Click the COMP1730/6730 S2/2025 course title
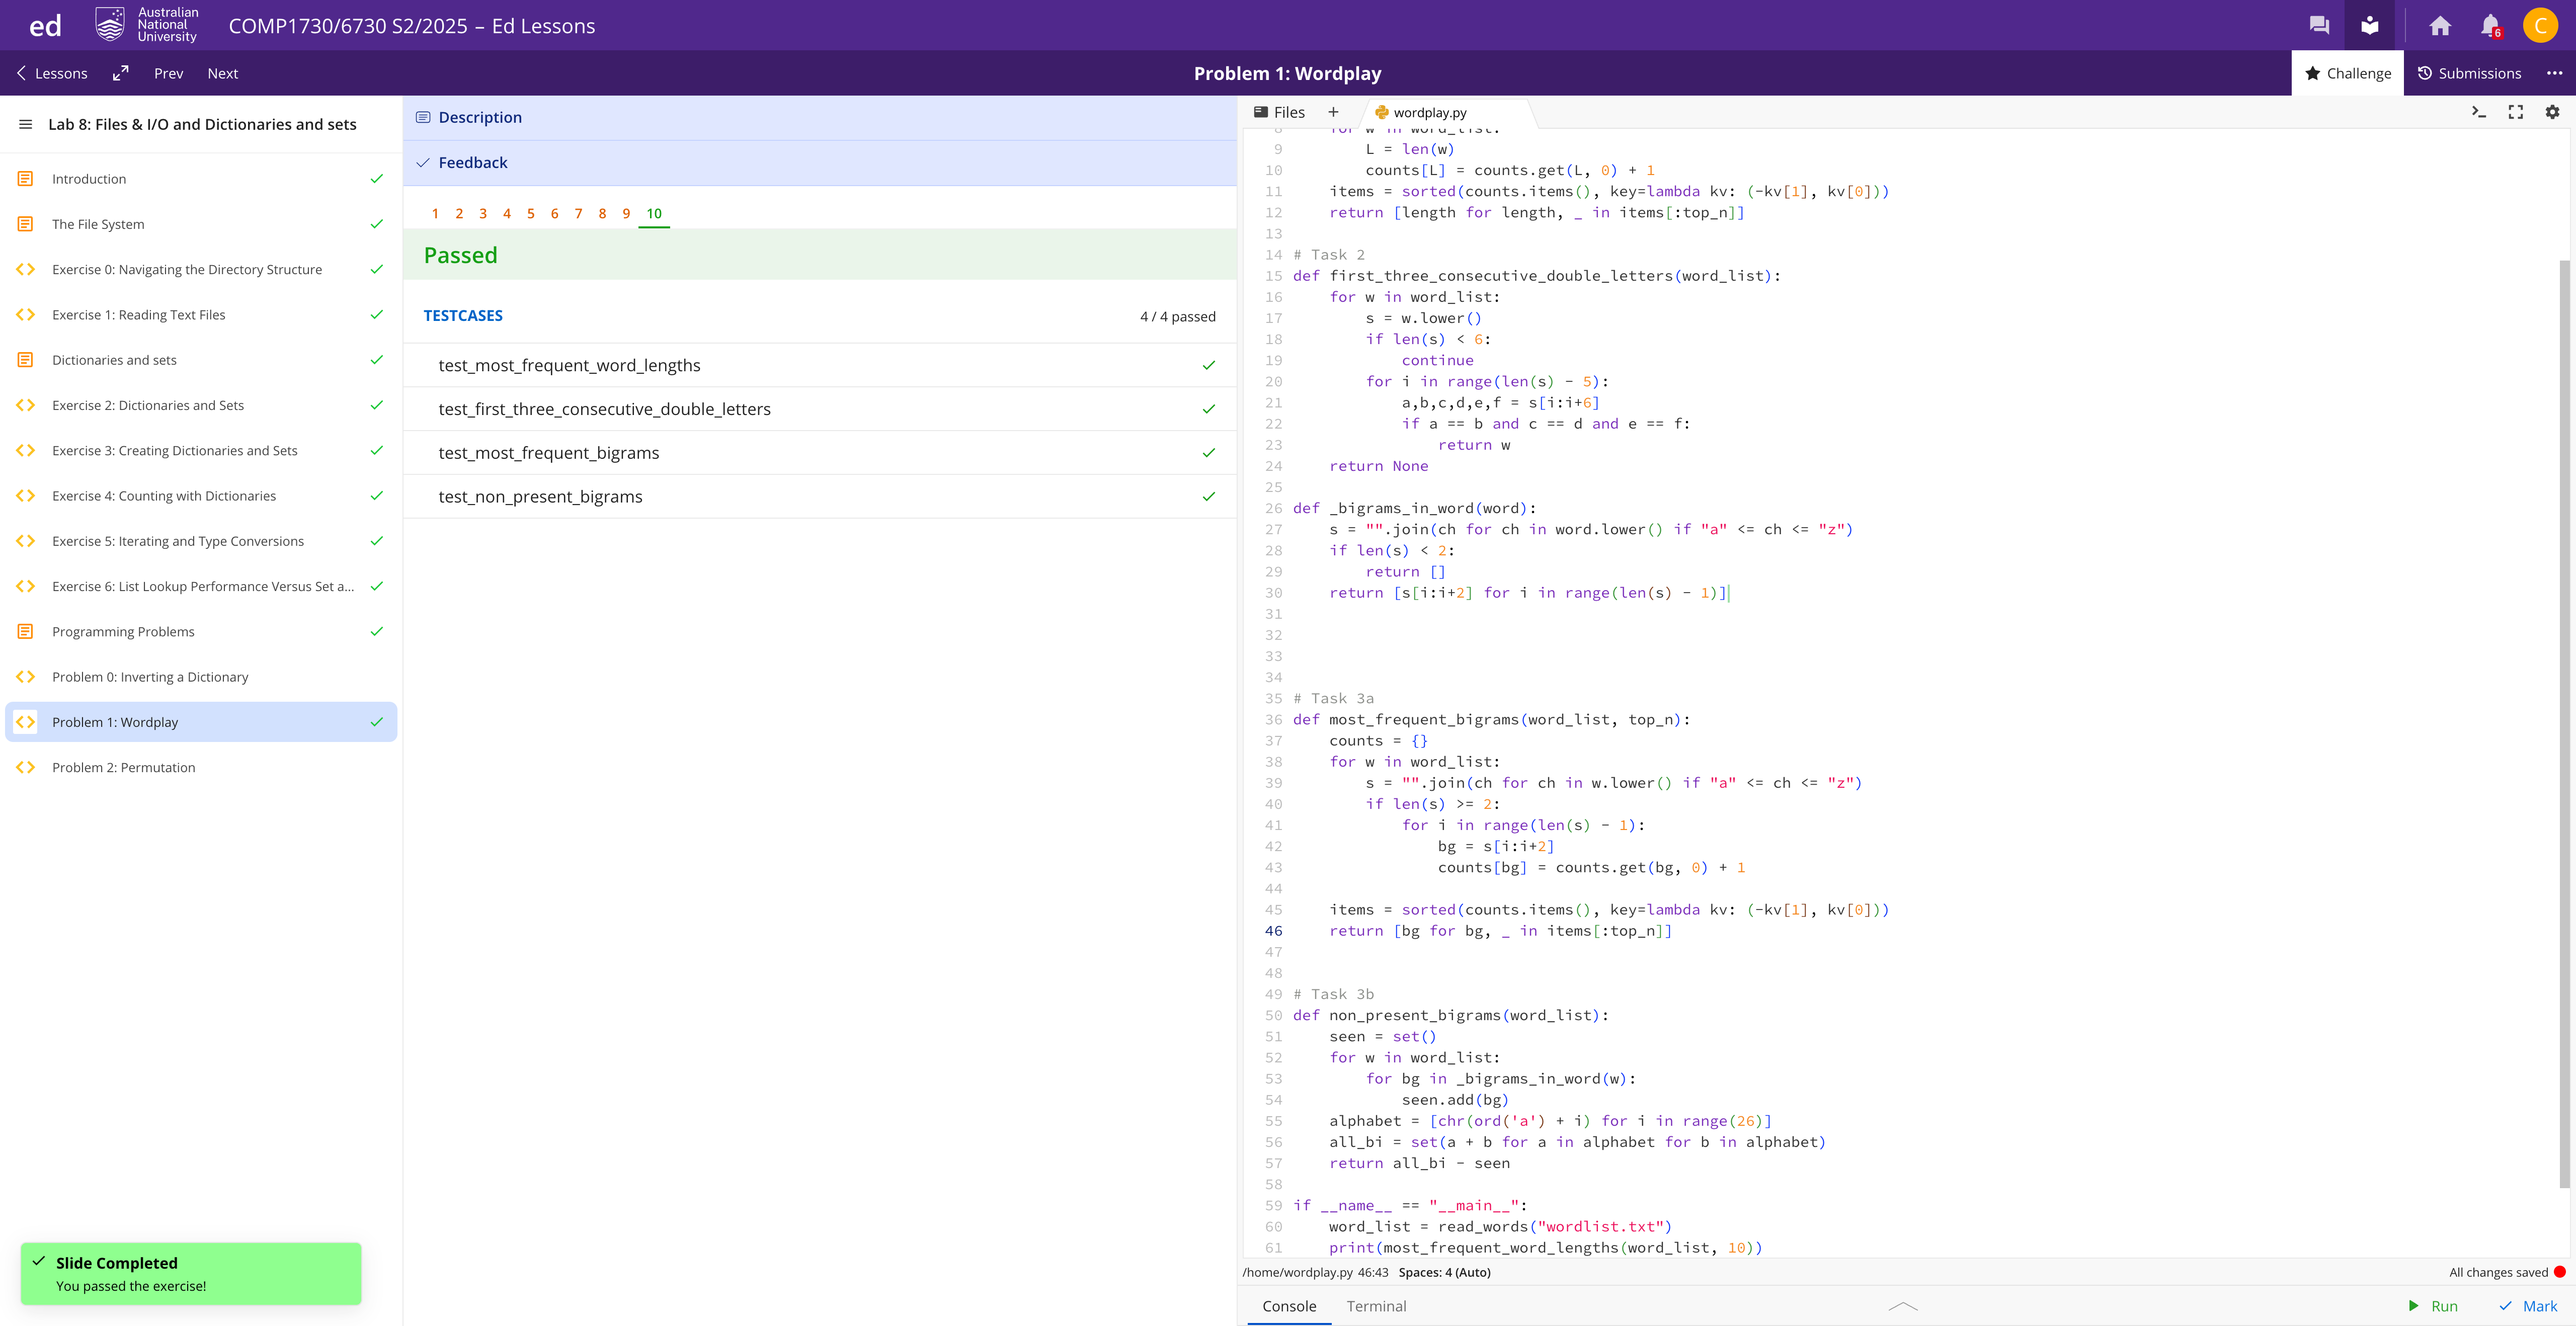This screenshot has height=1326, width=2576. (411, 26)
